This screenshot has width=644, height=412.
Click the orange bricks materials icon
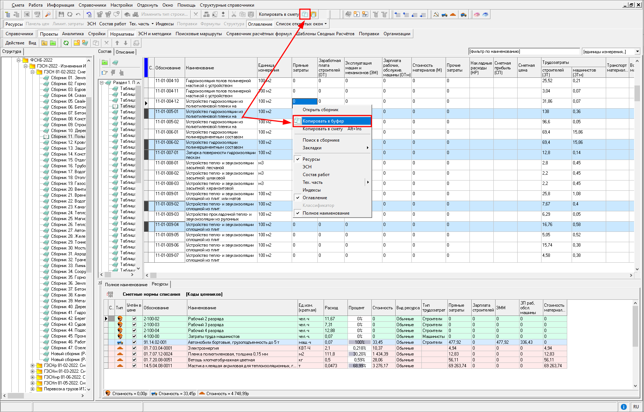pos(453,15)
